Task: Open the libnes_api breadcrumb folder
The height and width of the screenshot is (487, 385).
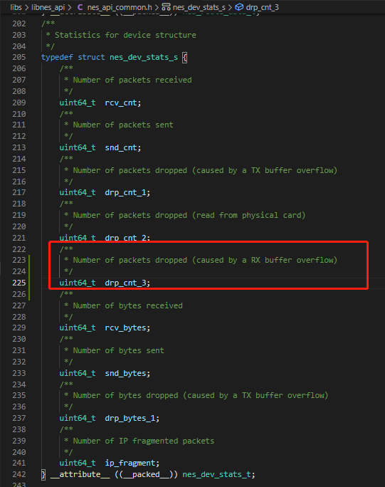Action: click(x=48, y=7)
